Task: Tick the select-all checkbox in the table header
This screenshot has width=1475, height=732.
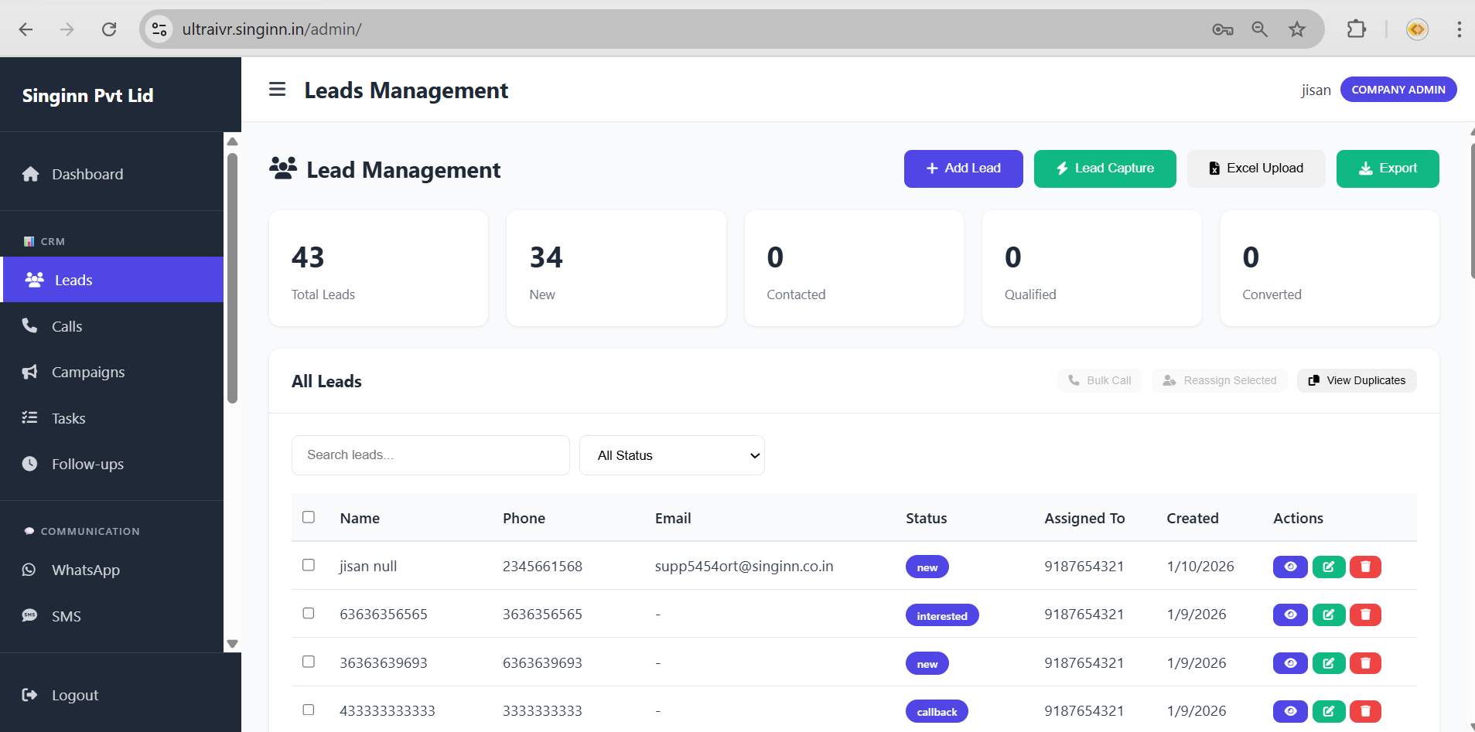Action: [x=309, y=517]
